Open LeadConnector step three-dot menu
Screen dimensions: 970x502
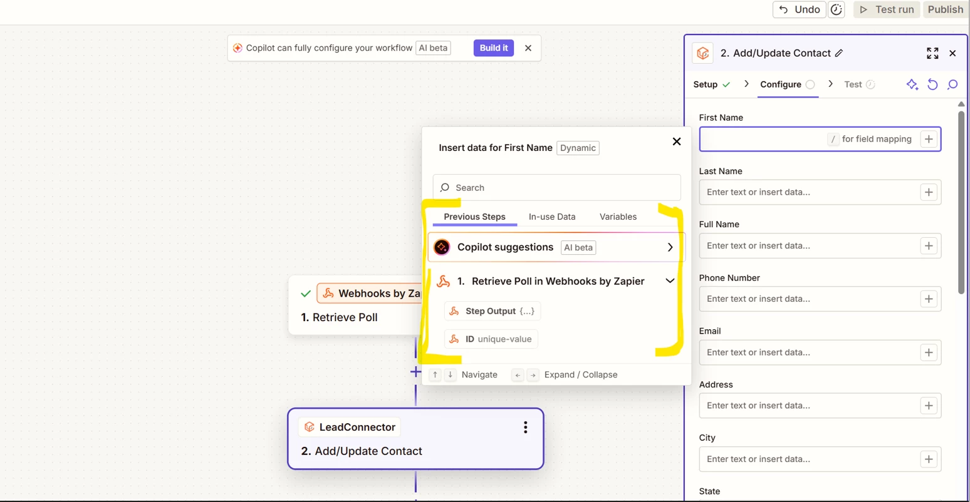525,427
